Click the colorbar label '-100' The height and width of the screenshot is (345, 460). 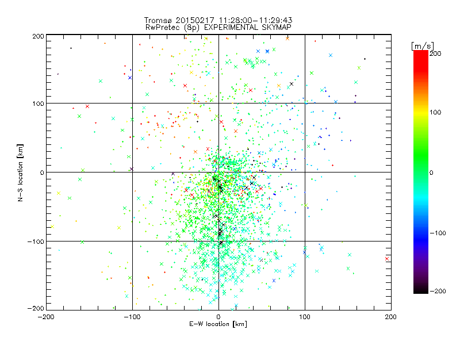tap(438, 233)
